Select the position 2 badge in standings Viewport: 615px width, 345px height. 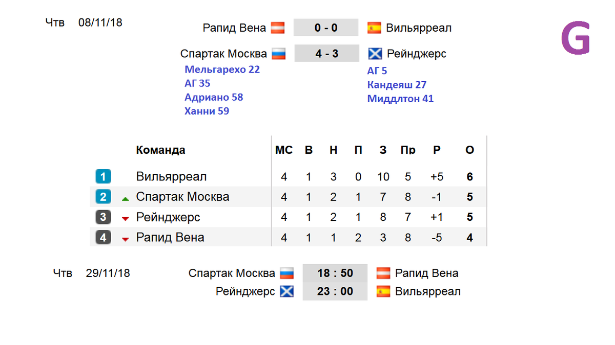(103, 197)
